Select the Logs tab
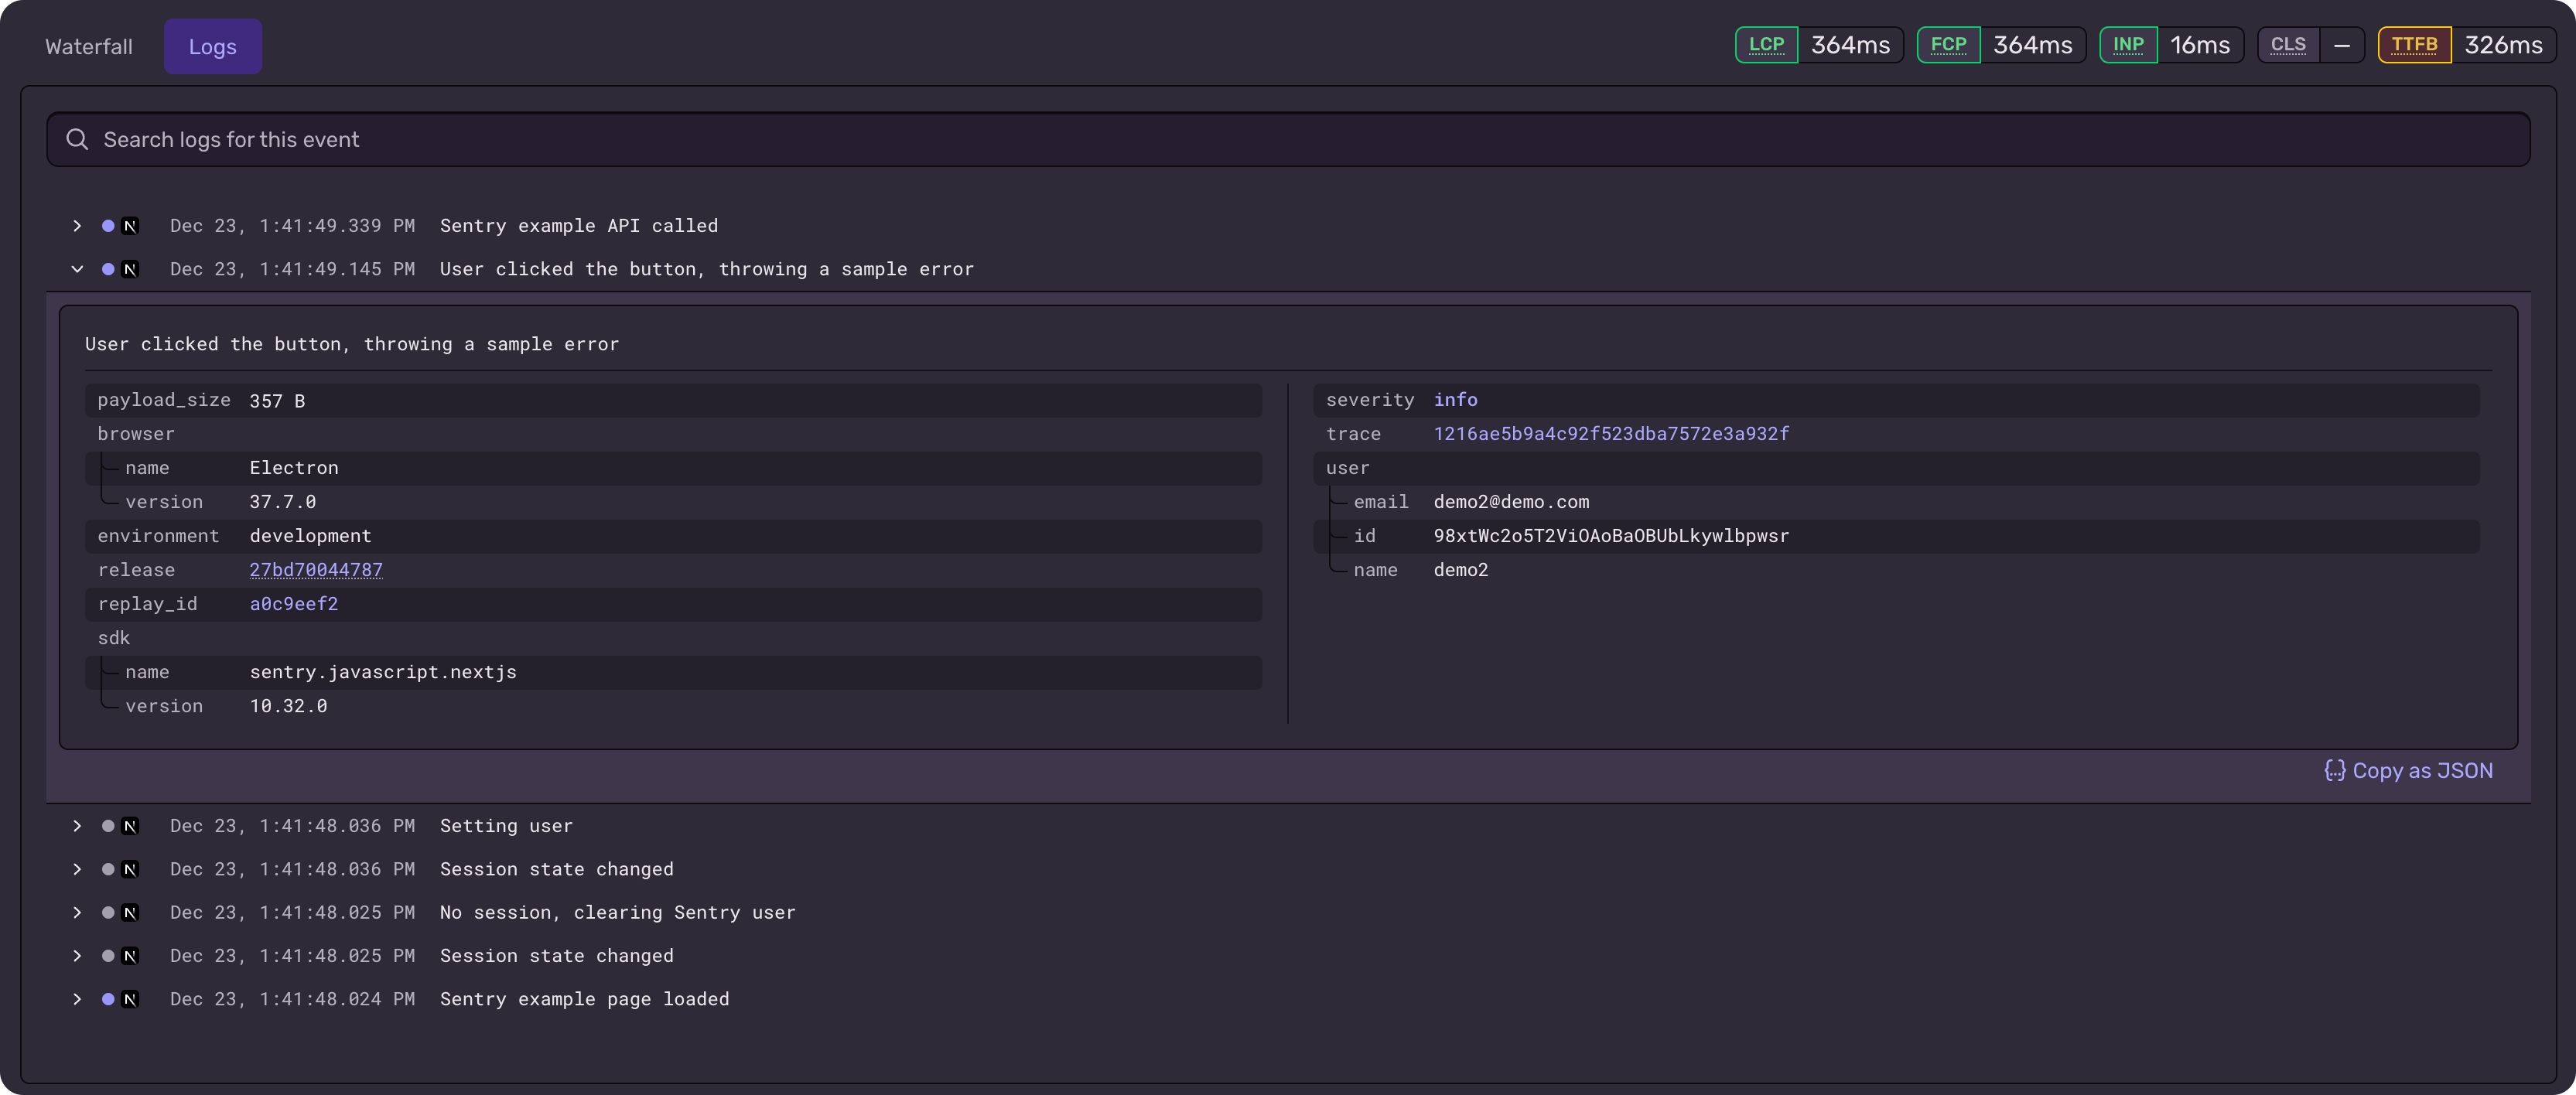2576x1095 pixels. click(212, 46)
